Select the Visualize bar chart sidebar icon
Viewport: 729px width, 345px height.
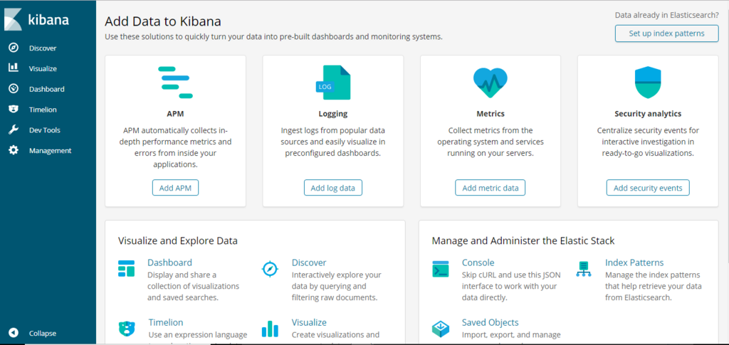pyautogui.click(x=14, y=68)
